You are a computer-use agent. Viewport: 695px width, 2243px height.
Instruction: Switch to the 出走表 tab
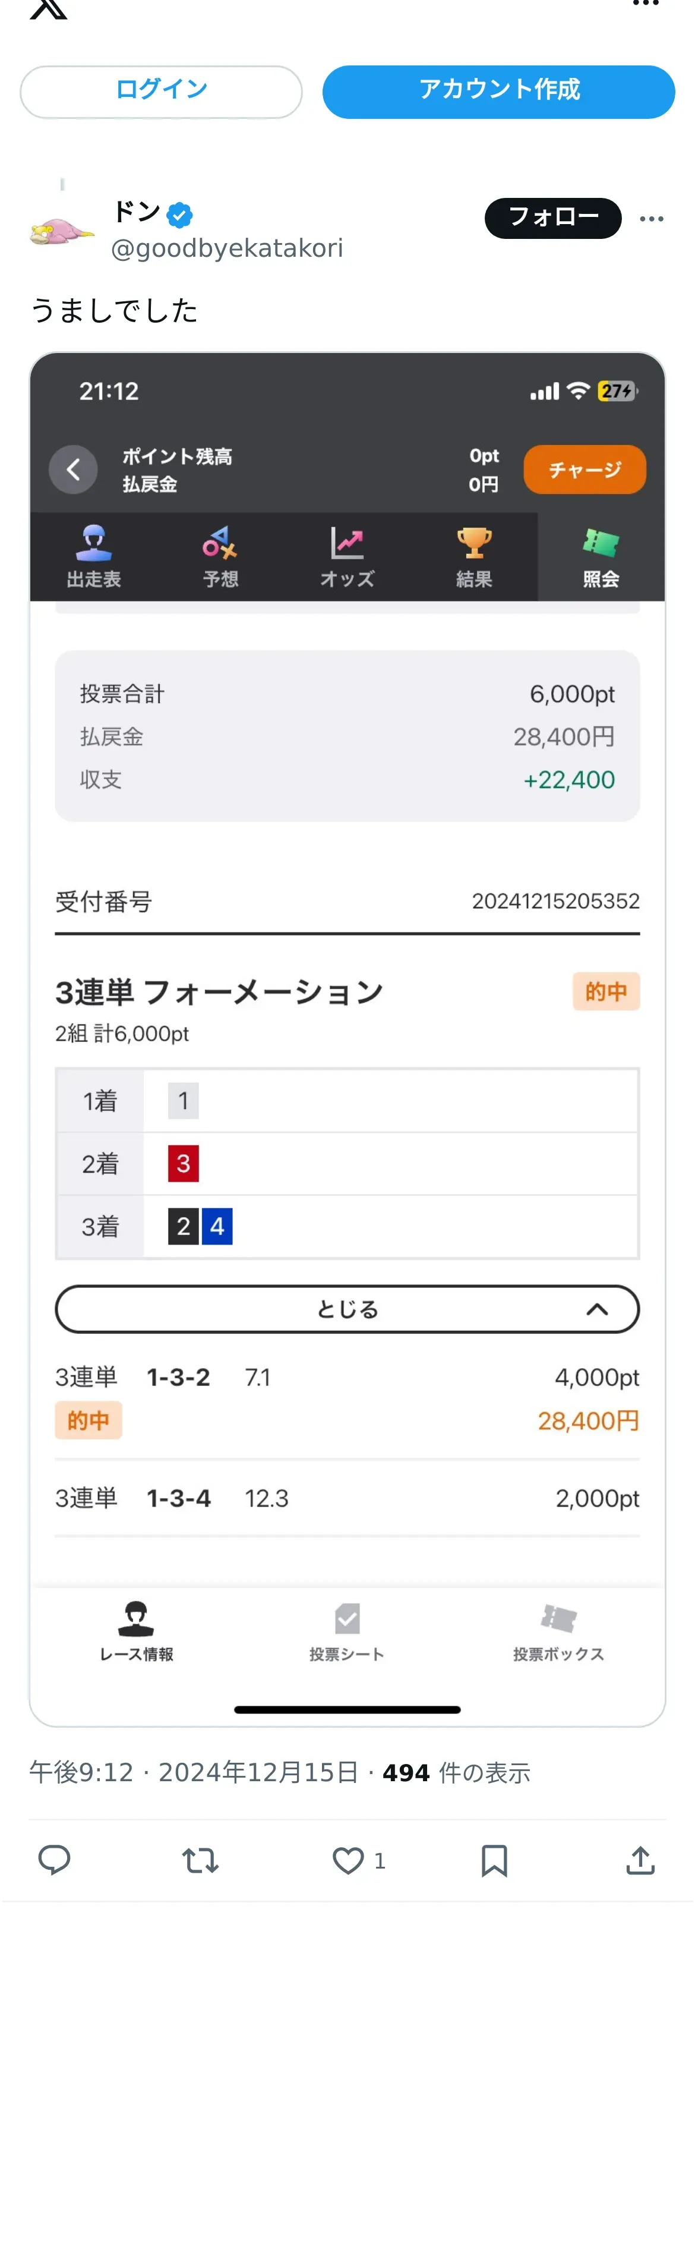pos(94,556)
